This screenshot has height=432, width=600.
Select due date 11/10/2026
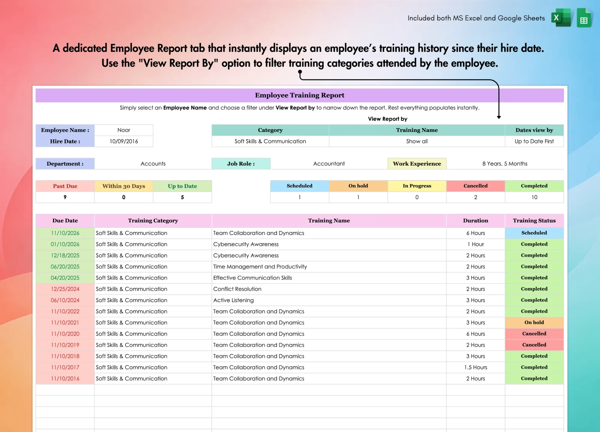(65, 233)
